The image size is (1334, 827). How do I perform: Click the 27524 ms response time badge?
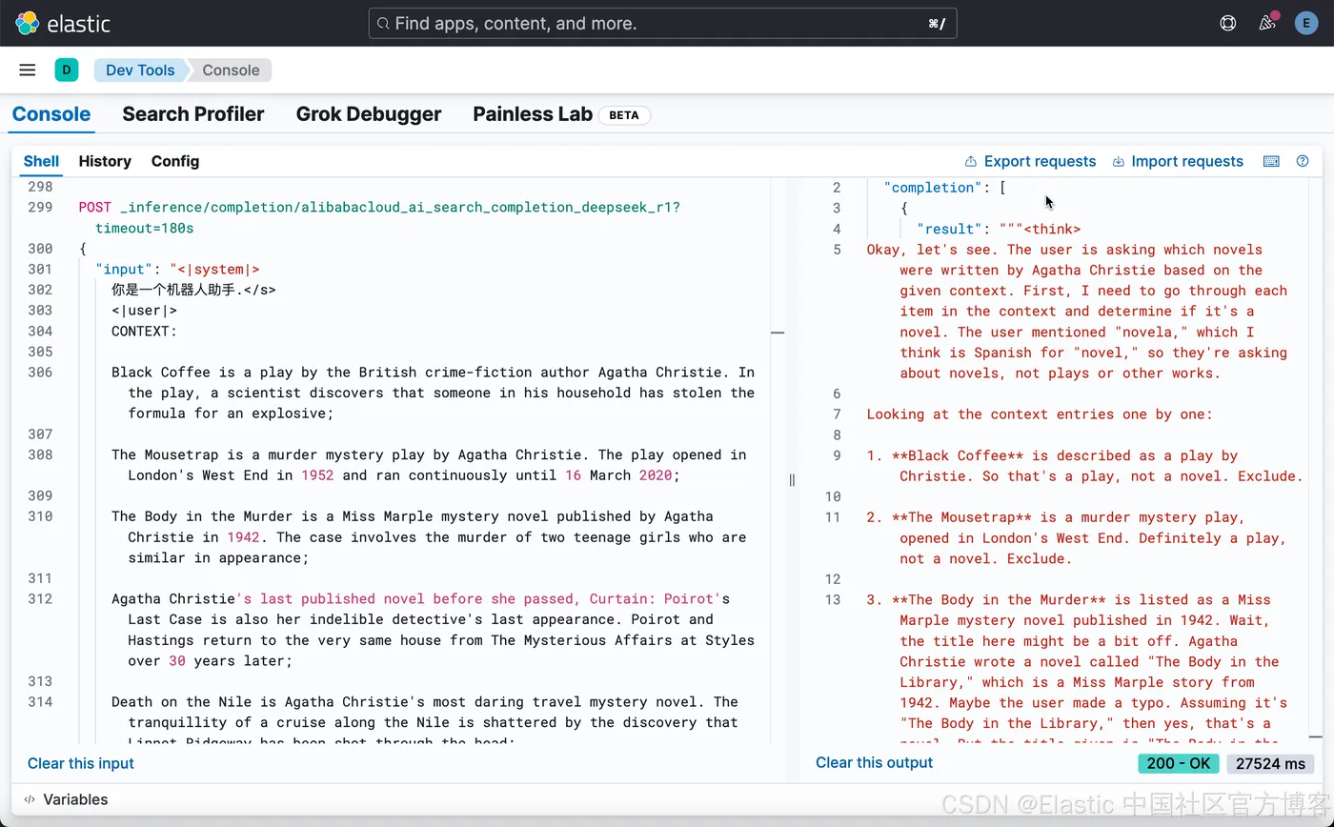(1271, 763)
